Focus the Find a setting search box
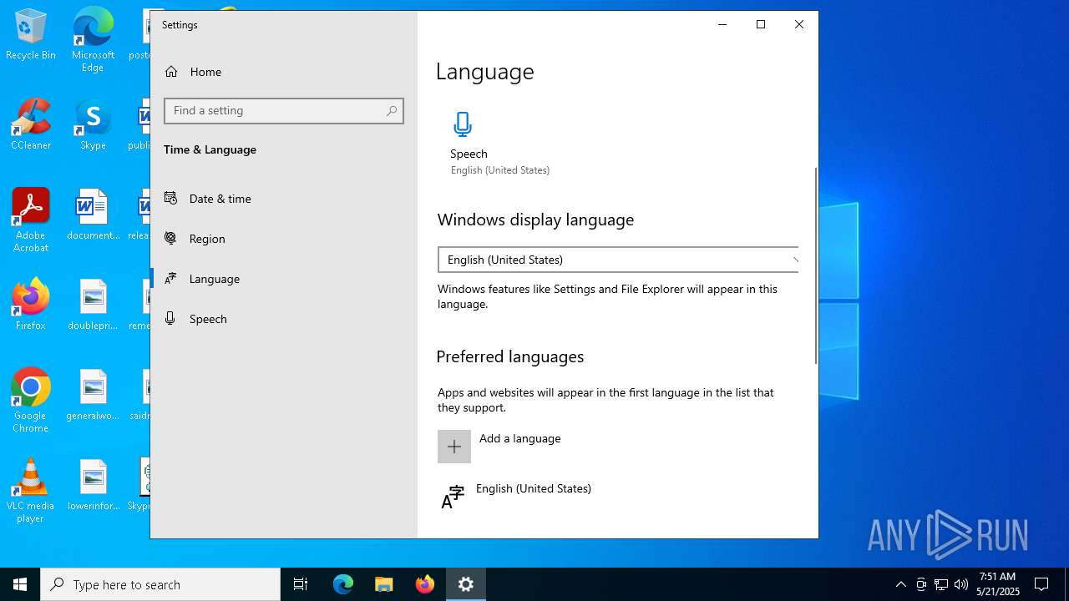 (284, 111)
